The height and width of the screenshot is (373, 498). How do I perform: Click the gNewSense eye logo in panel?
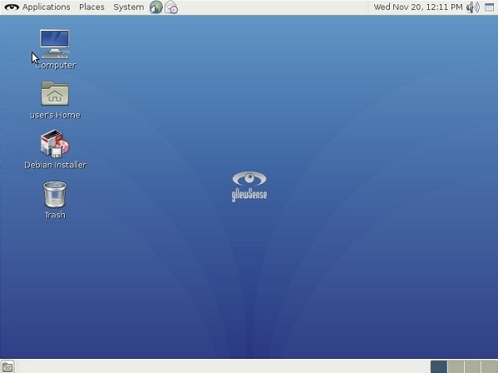pyautogui.click(x=12, y=7)
